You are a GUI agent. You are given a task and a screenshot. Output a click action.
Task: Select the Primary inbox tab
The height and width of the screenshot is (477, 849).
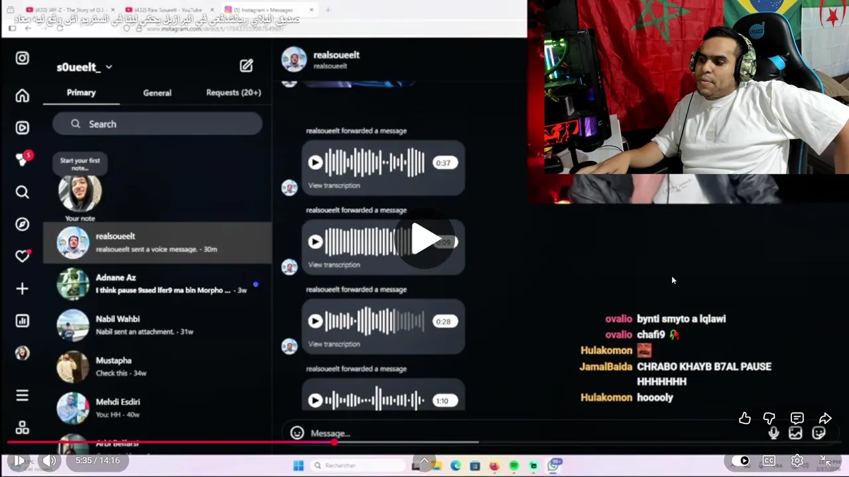81,93
